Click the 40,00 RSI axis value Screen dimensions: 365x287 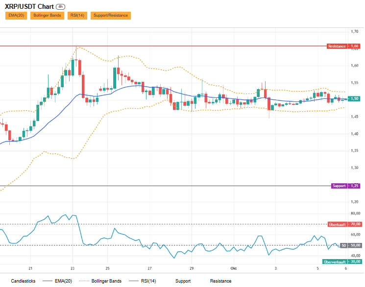coord(356,256)
